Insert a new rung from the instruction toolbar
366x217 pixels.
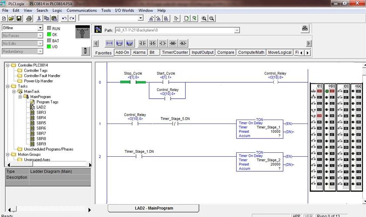click(109, 43)
